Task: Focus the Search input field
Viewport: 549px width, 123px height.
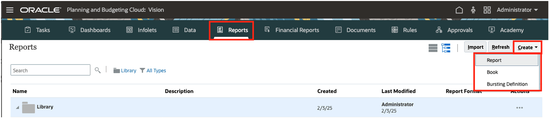Action: [51, 70]
